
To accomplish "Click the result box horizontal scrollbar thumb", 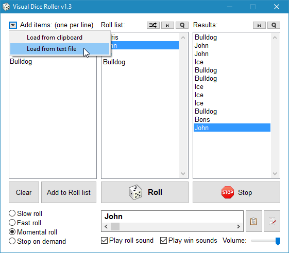I will click(115, 226).
